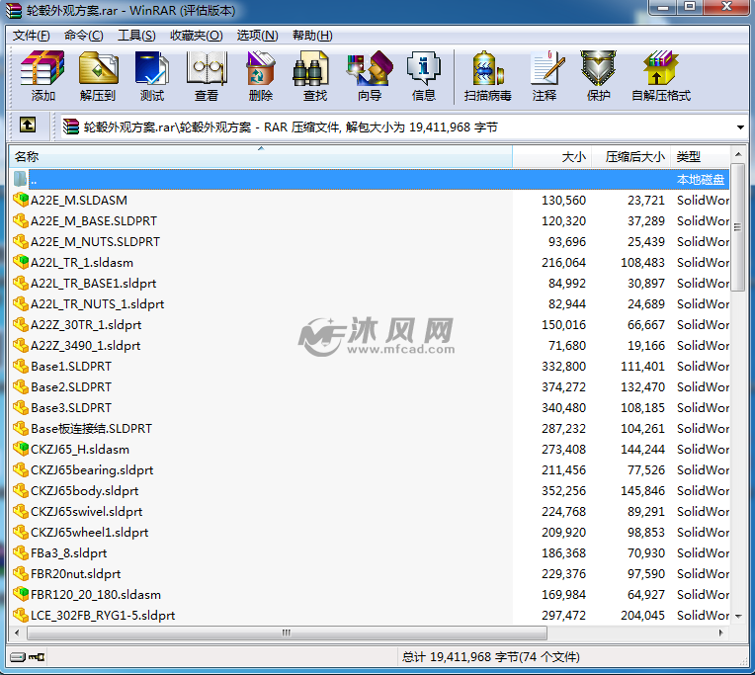Select file FBR20nut.sldprt
755x675 pixels.
[x=75, y=573]
